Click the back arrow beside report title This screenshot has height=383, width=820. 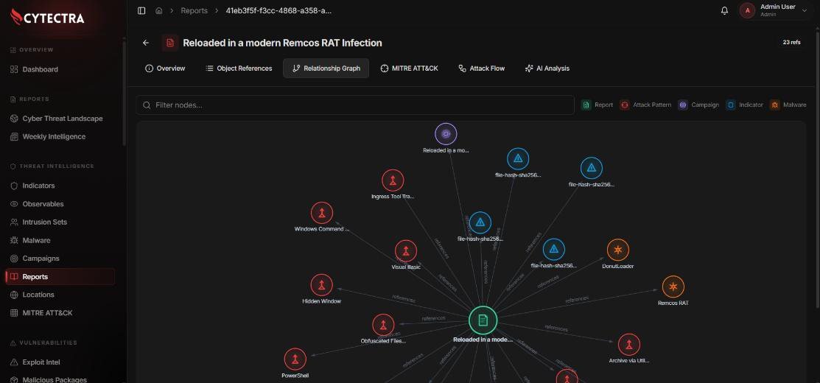(146, 43)
